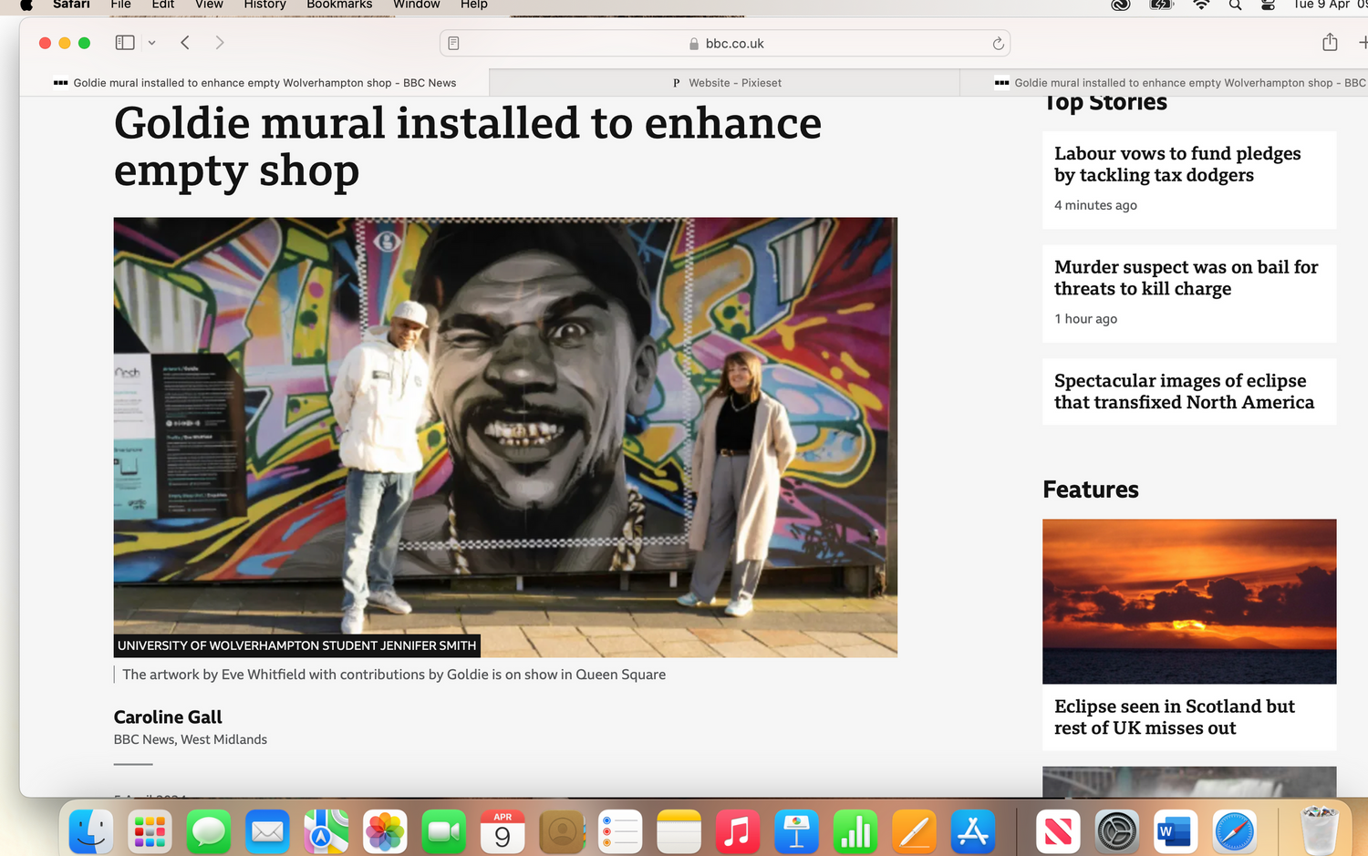Show the Safari sidebar
This screenshot has width=1368, height=856.
(x=125, y=43)
